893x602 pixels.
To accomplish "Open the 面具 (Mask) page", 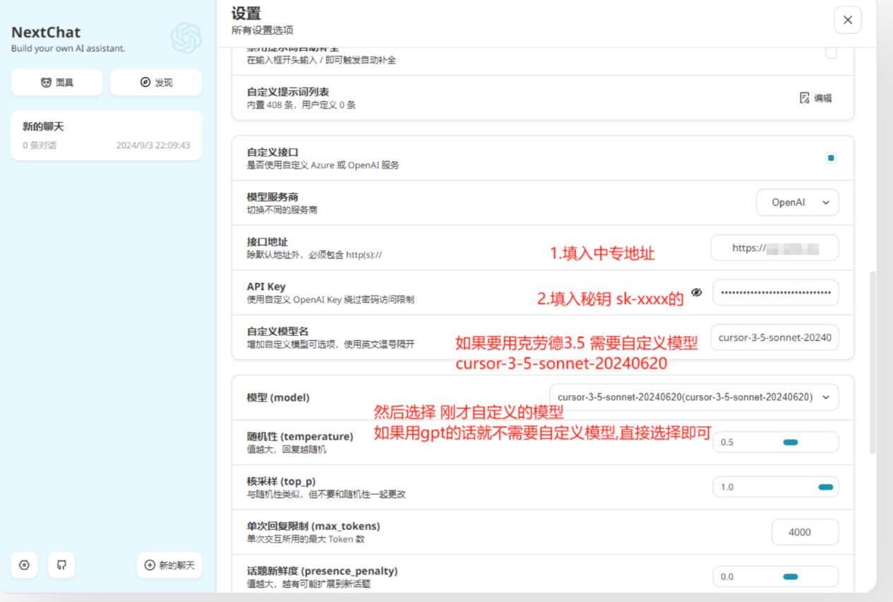I will click(57, 83).
